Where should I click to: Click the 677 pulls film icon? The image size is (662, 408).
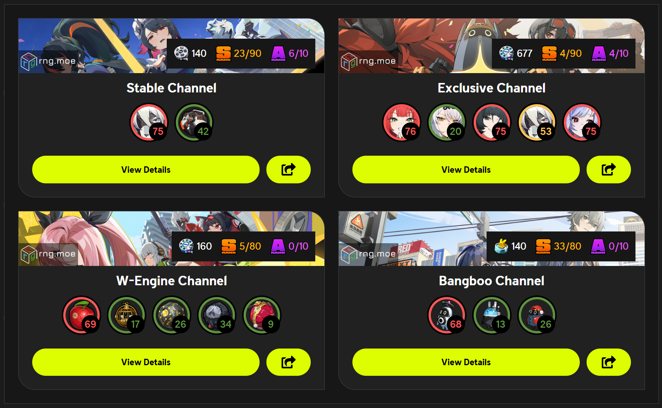(506, 53)
